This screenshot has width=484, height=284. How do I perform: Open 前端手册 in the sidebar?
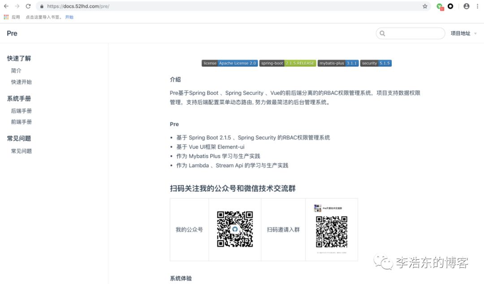tap(22, 122)
